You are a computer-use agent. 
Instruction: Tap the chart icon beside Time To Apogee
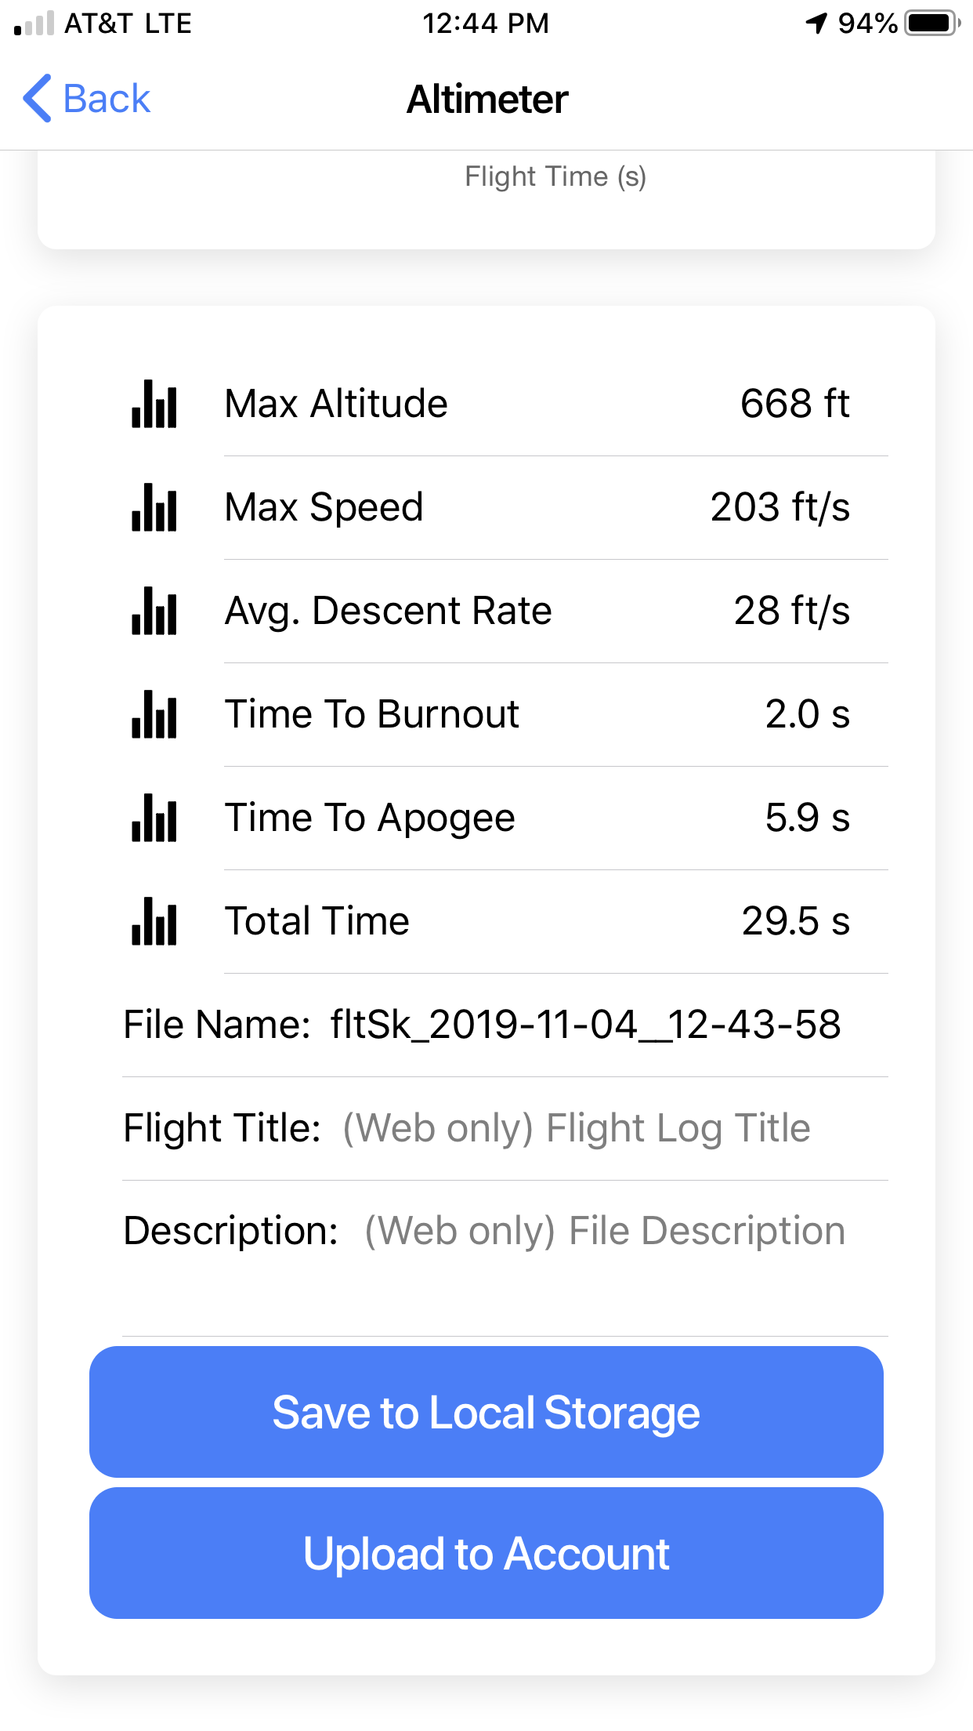pos(154,818)
